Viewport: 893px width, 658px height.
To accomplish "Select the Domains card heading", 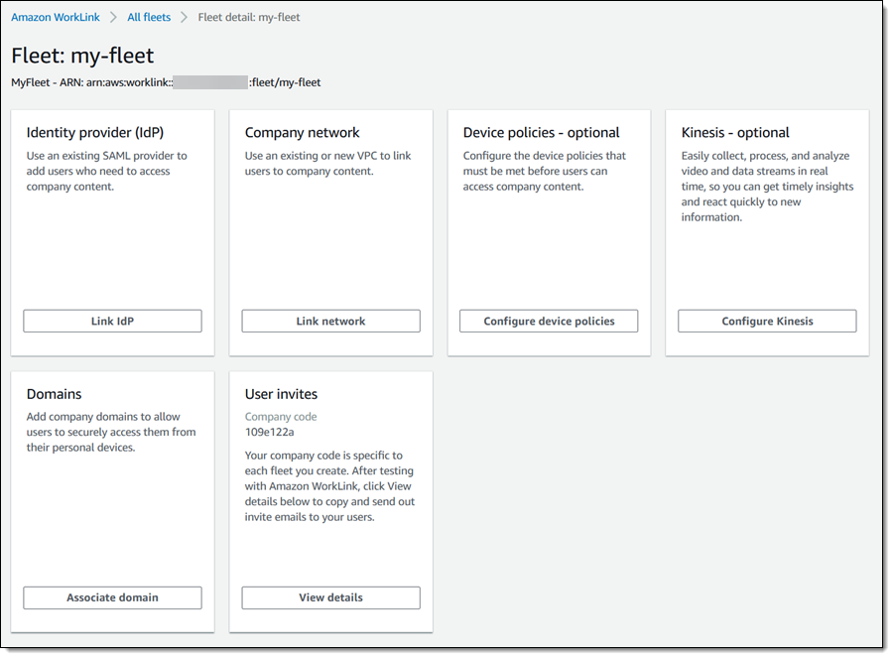I will (x=55, y=394).
